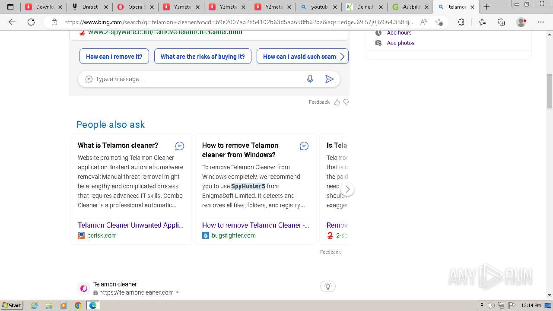Open File Explorer from taskbar

(x=49, y=305)
